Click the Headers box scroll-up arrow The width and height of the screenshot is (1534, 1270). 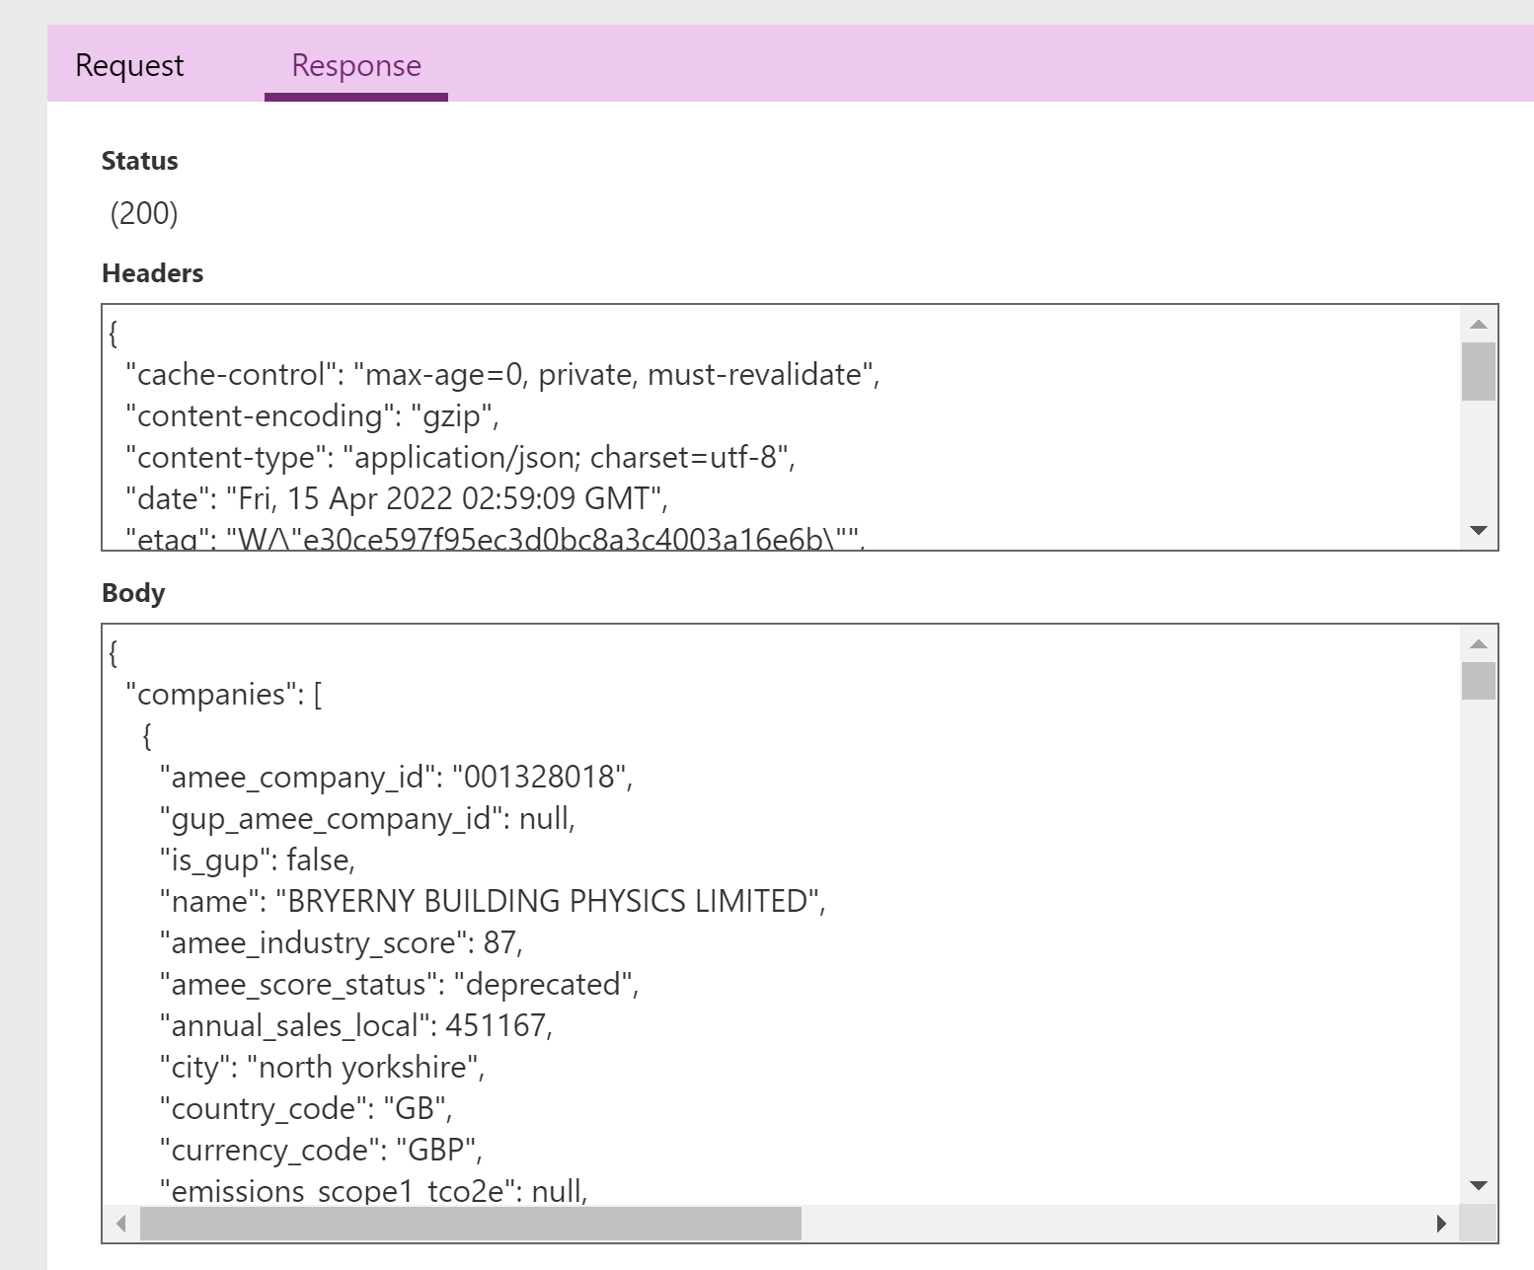(1478, 324)
